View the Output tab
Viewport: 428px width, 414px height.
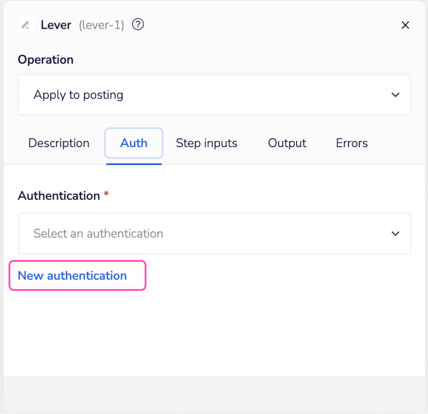[x=287, y=143]
